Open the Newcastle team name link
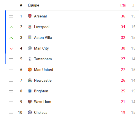The width and height of the screenshot is (139, 118). (43, 80)
